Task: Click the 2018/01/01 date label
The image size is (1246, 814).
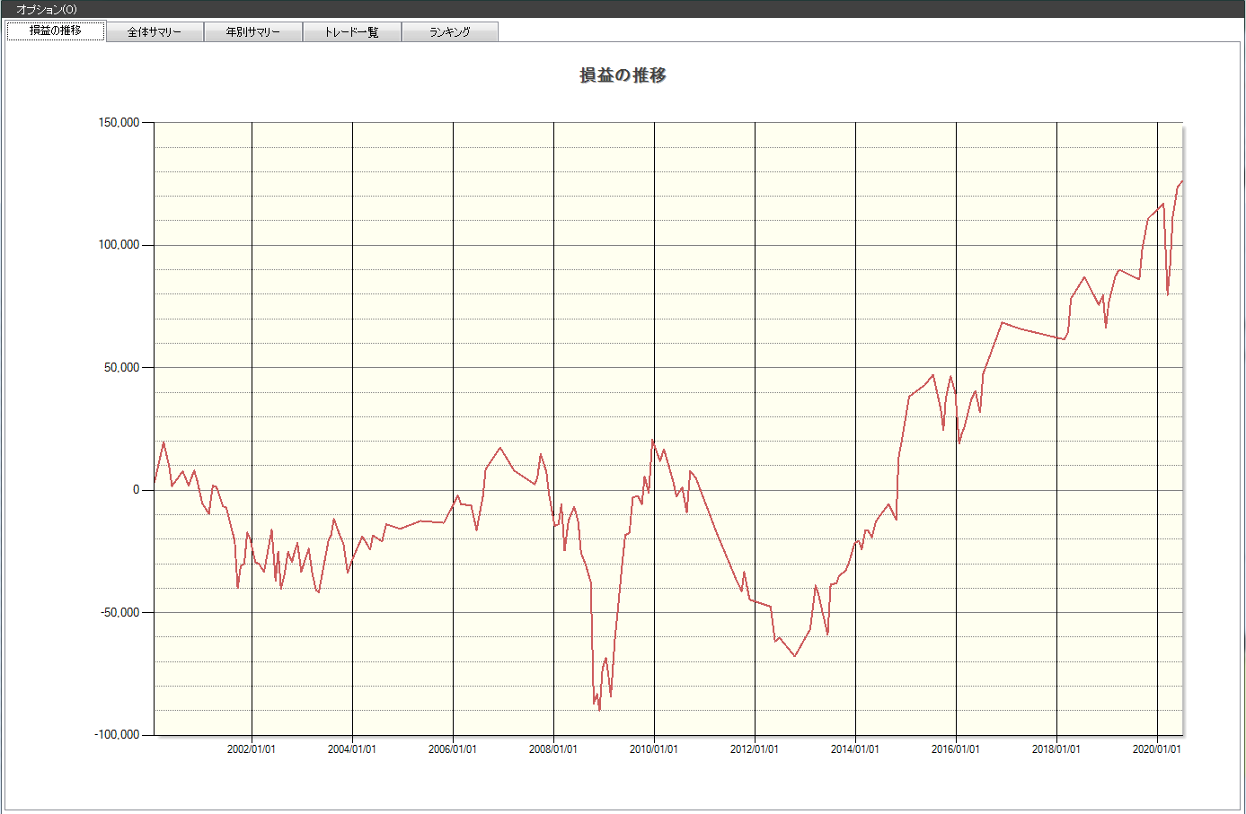Action: pos(1056,749)
